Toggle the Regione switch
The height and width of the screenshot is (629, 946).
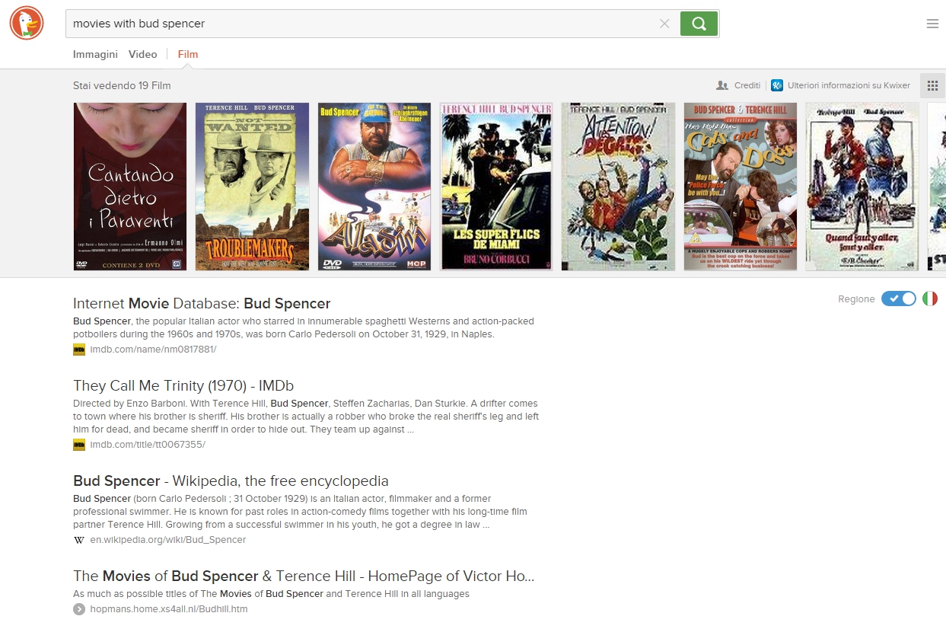tap(899, 299)
